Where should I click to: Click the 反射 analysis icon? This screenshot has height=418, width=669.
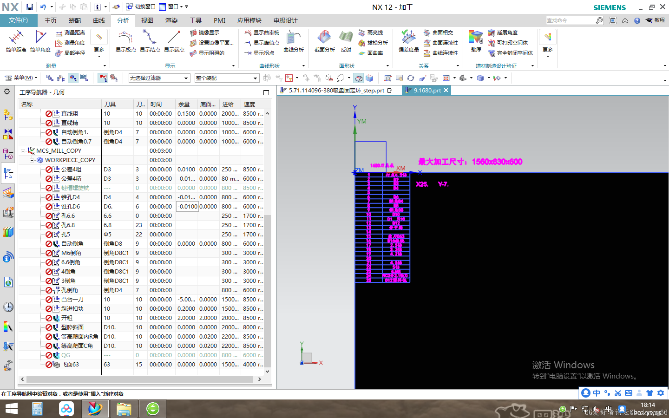[x=346, y=41]
